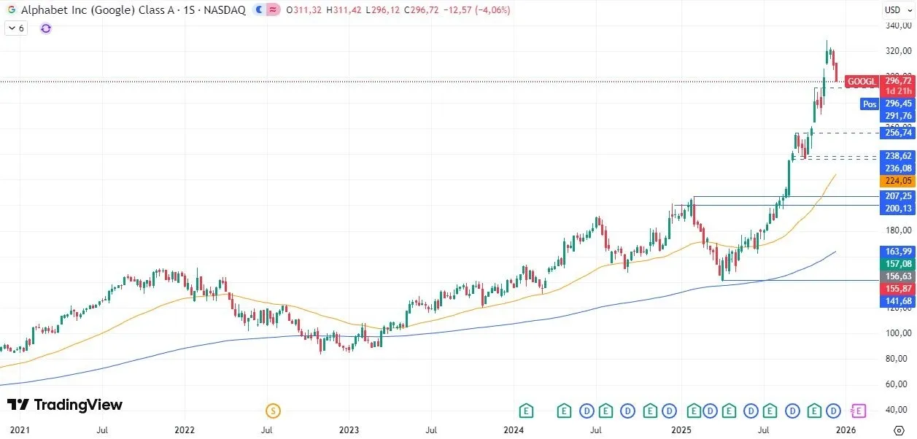Click the 1d 21h countdown label
The width and height of the screenshot is (917, 439).
pos(897,90)
